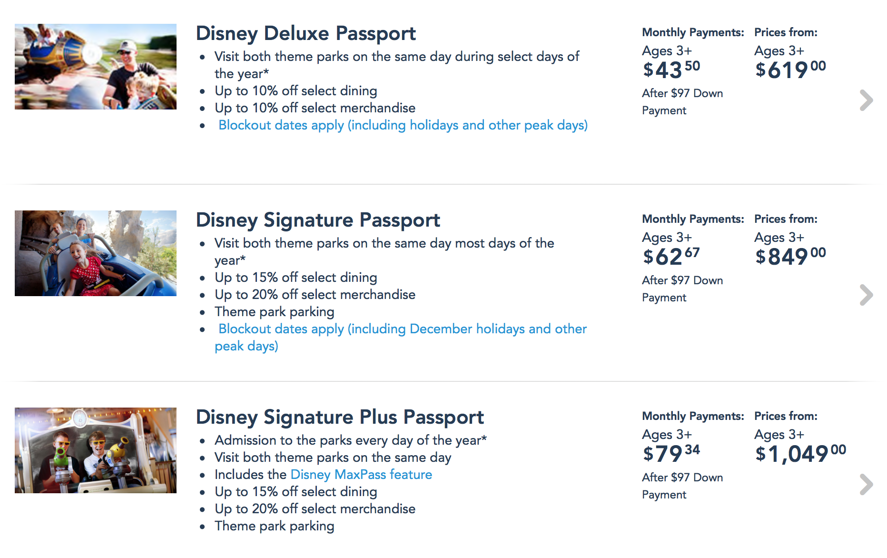Select the Disney Deluxe Passport title
The image size is (887, 558).
click(x=306, y=33)
